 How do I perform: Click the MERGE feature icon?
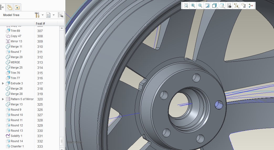[8, 62]
